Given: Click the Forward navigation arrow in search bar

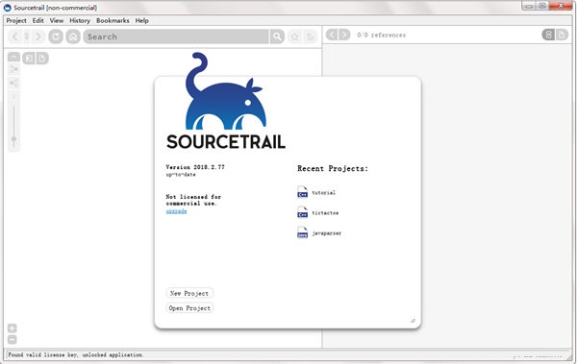Looking at the screenshot, I should pos(38,36).
